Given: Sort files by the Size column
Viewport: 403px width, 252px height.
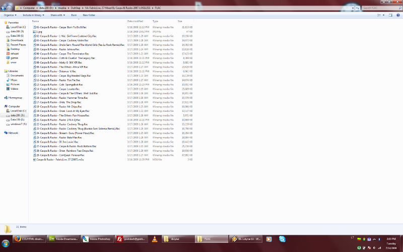Looking at the screenshot, I should coord(180,21).
